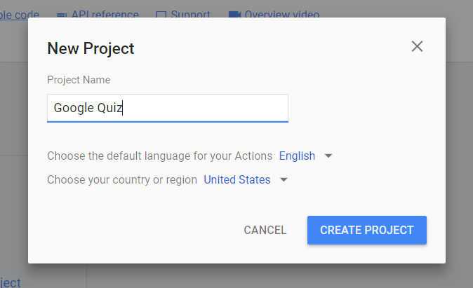Click the CREATE PROJECT button

click(367, 230)
